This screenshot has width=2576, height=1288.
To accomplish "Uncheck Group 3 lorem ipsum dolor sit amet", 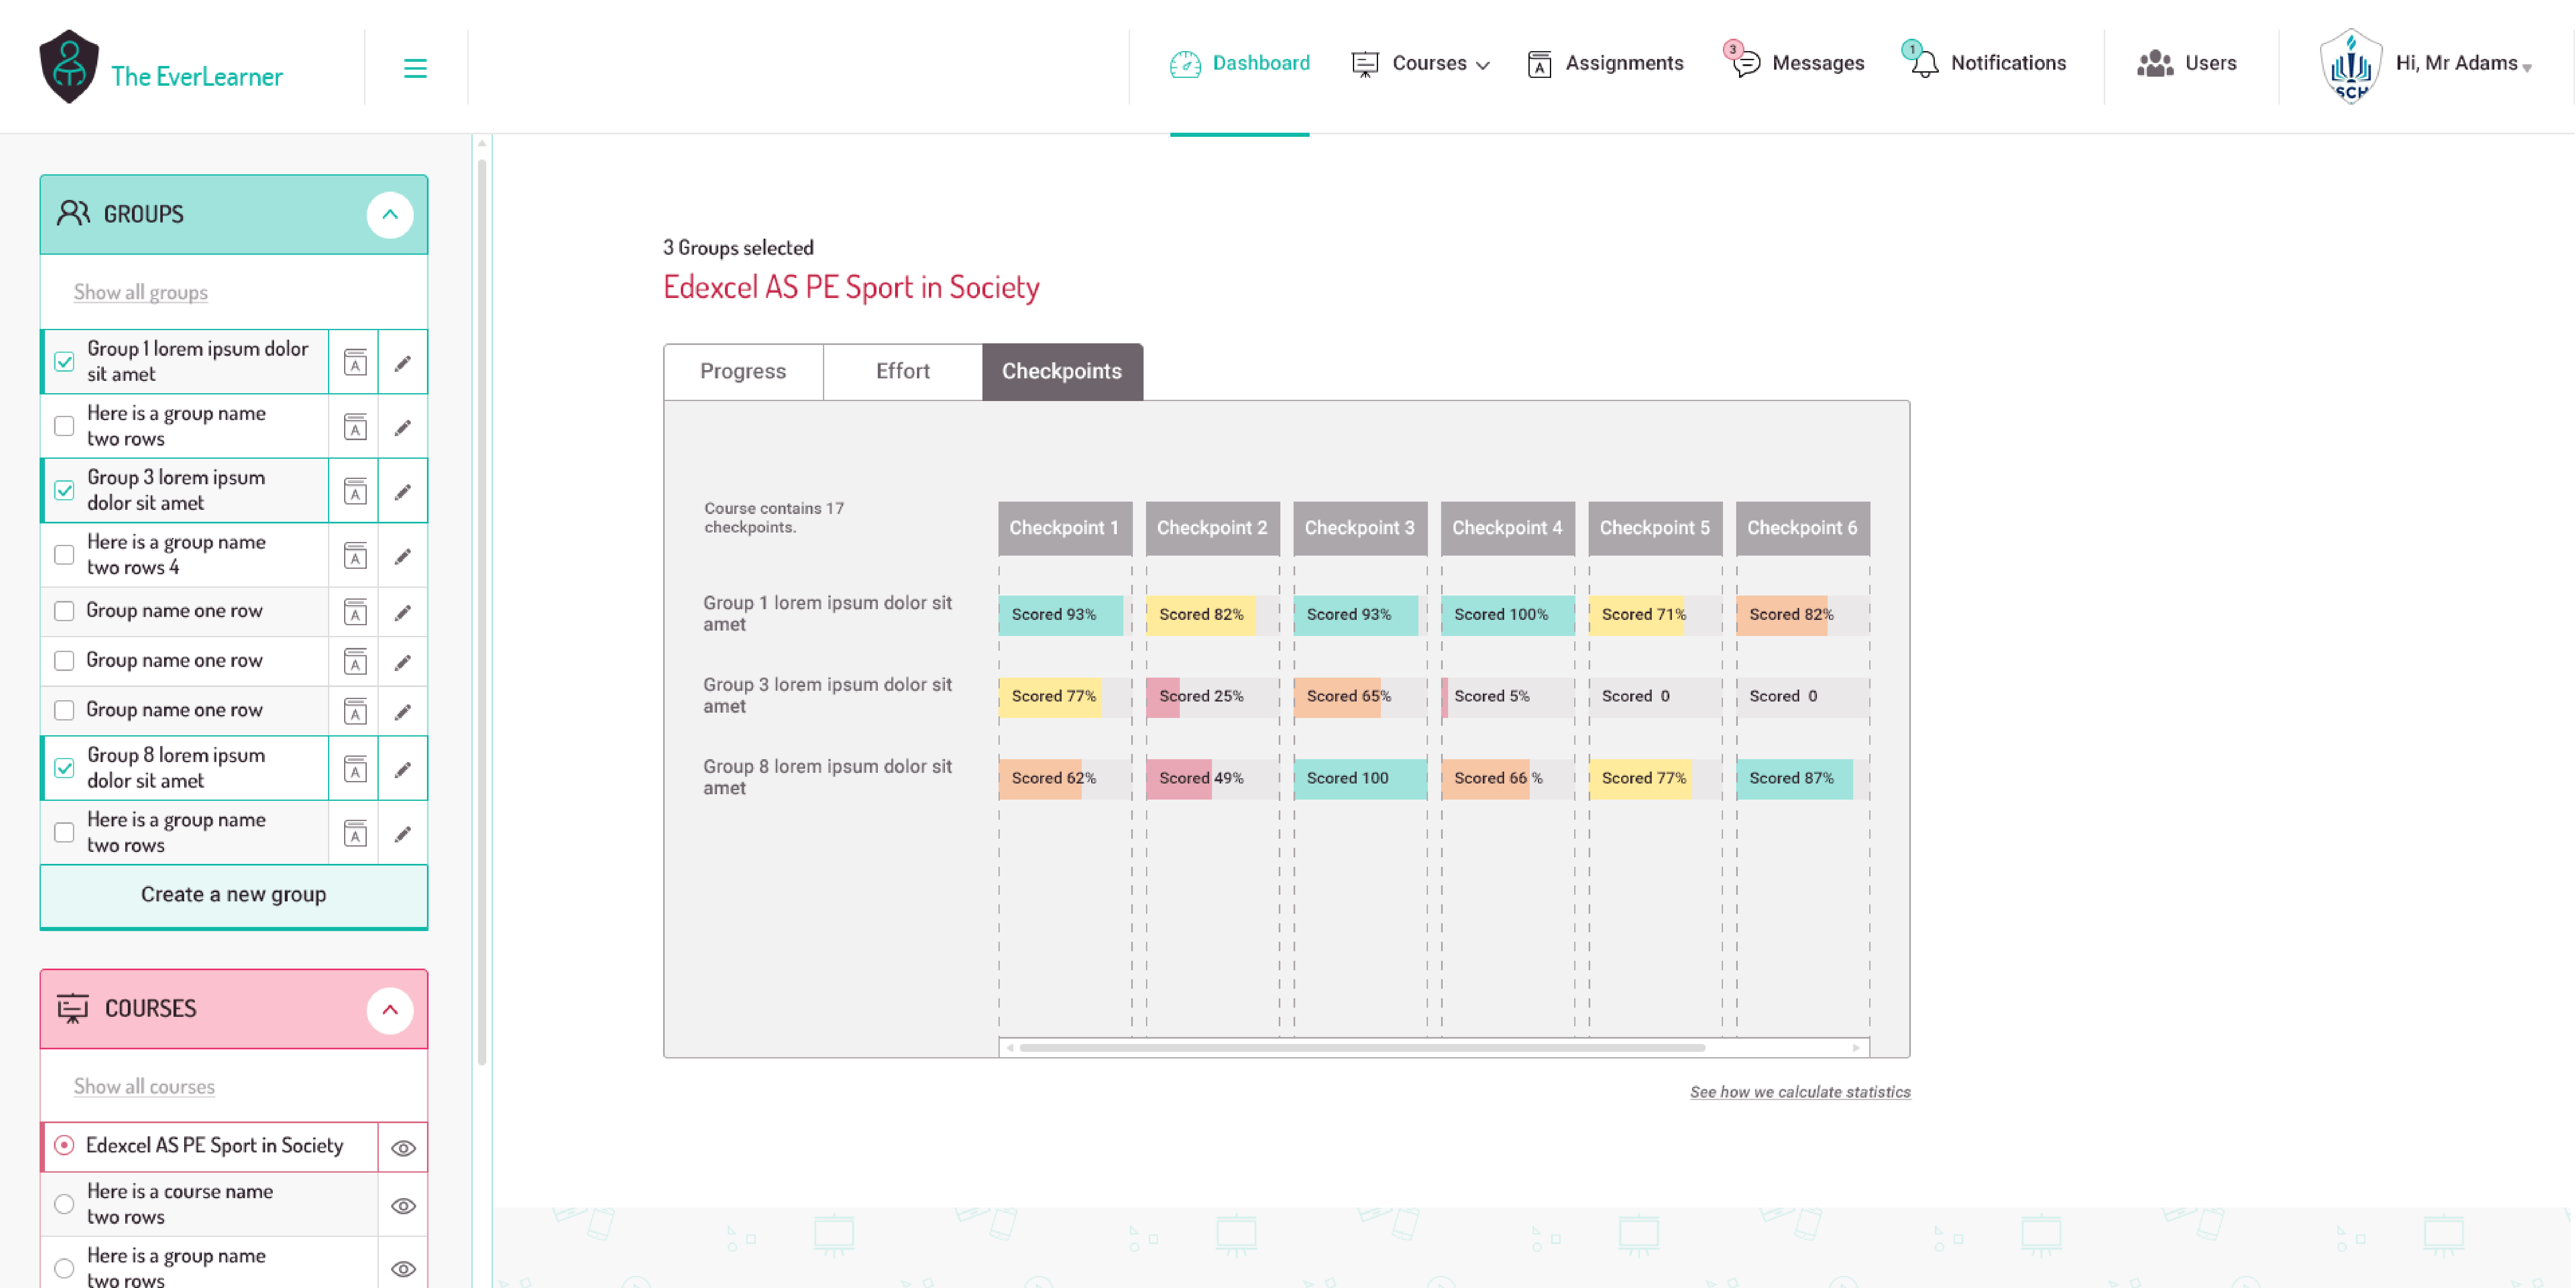I will (64, 490).
